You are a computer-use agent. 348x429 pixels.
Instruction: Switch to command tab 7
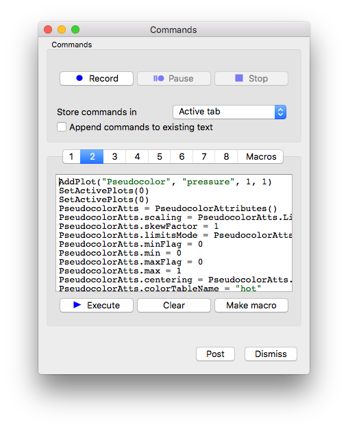pyautogui.click(x=204, y=156)
